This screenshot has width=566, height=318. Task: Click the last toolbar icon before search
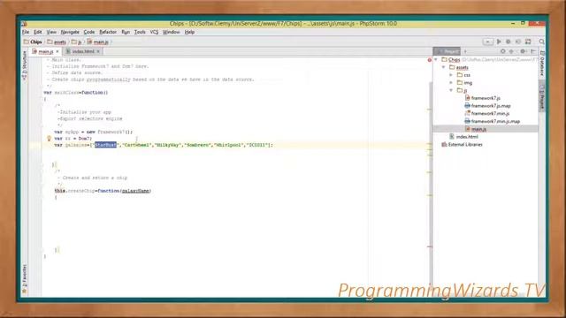528,42
